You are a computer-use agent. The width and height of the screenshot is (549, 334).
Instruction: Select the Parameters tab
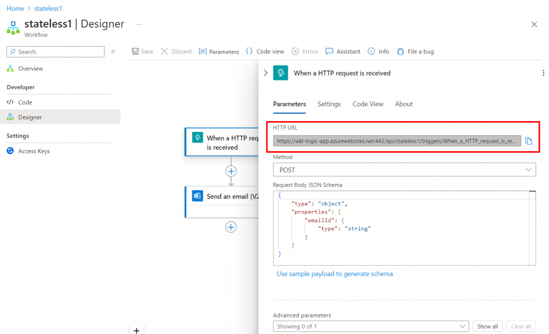coord(289,104)
